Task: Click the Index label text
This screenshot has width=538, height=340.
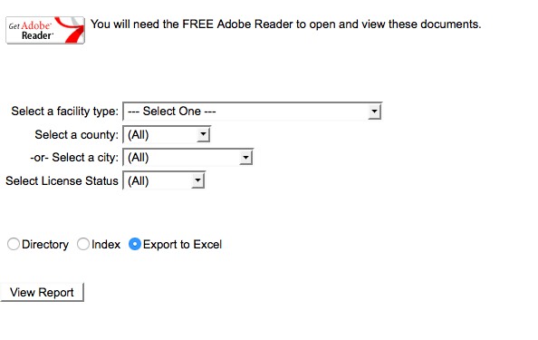Action: click(x=106, y=245)
